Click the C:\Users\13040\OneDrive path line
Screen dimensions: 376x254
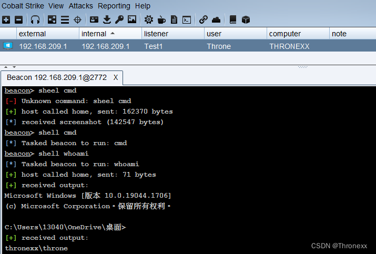point(65,227)
